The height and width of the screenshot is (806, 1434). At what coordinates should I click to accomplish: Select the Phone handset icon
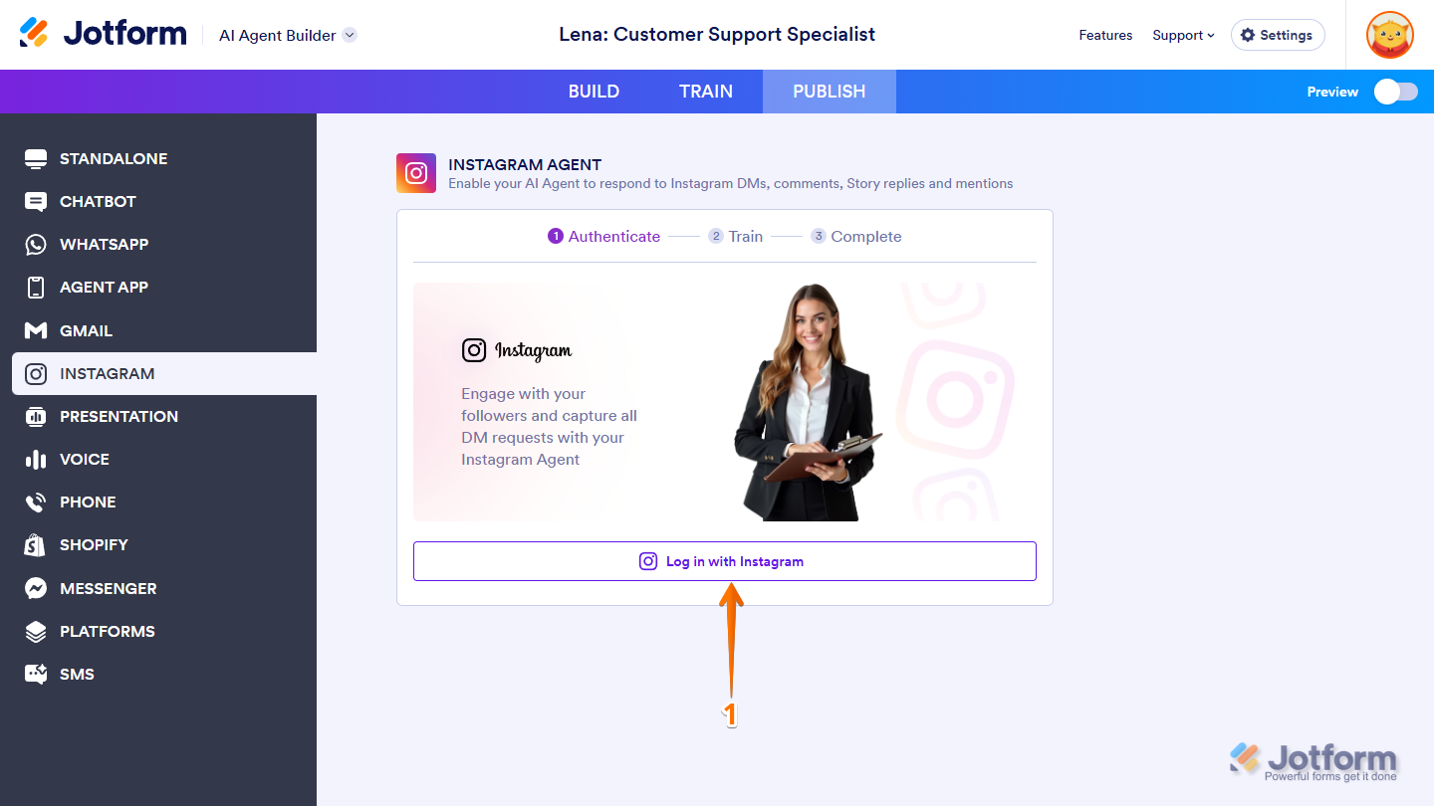coord(36,503)
